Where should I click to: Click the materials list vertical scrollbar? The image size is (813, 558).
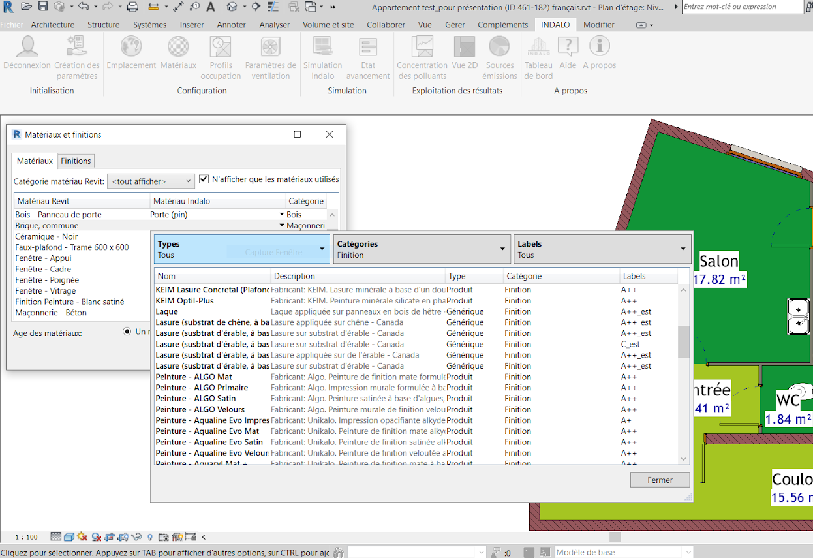click(683, 342)
